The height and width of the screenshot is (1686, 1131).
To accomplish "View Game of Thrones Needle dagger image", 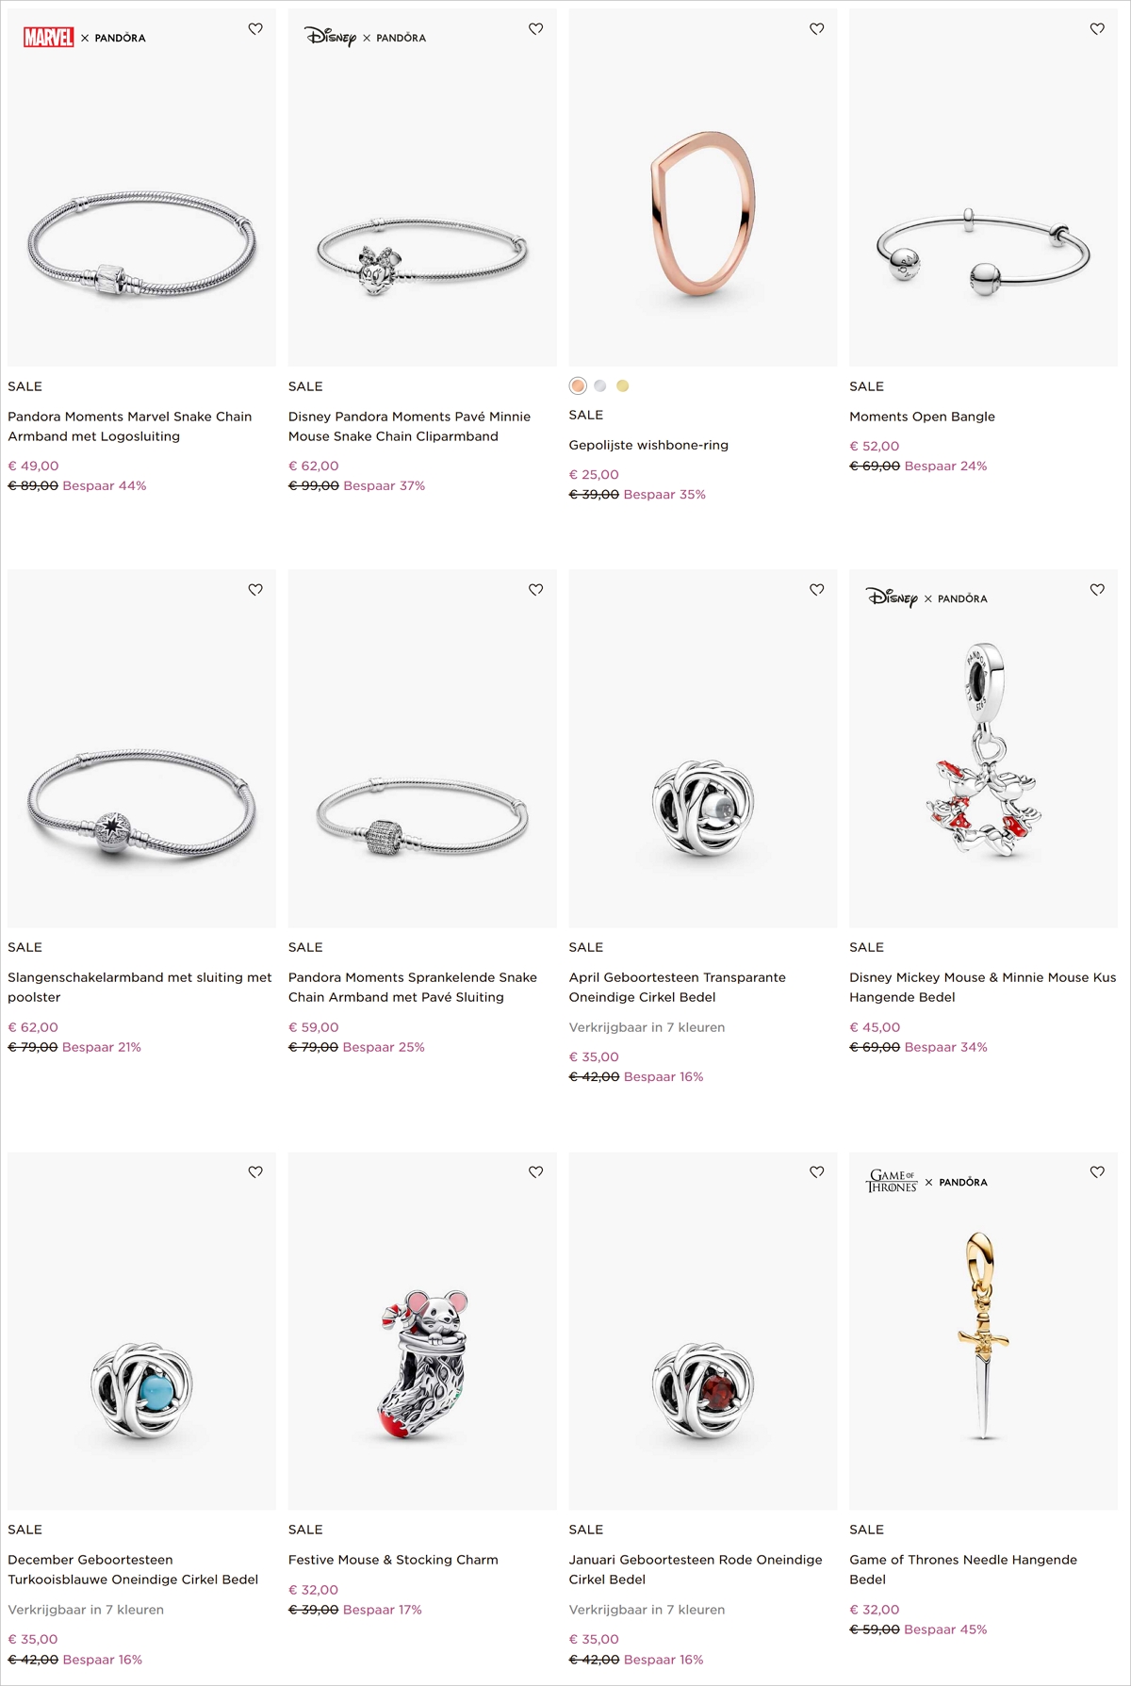I will point(983,1331).
